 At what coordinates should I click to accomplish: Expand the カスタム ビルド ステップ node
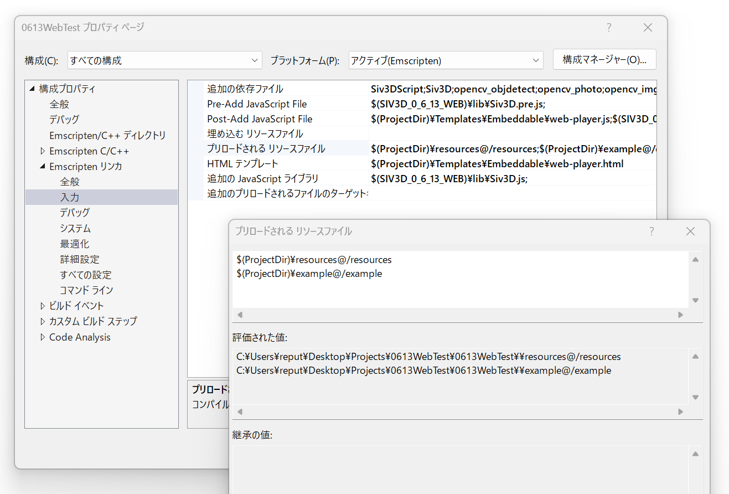point(43,321)
